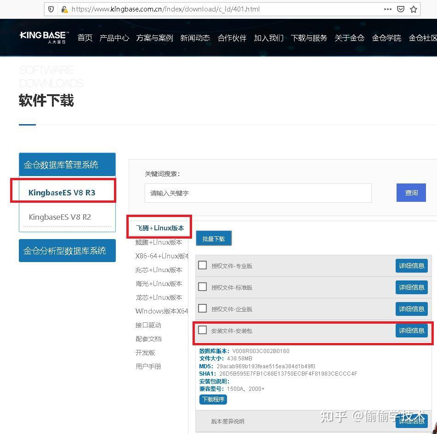
Task: Open the 合作伙伴 navigation item
Action: coord(232,38)
